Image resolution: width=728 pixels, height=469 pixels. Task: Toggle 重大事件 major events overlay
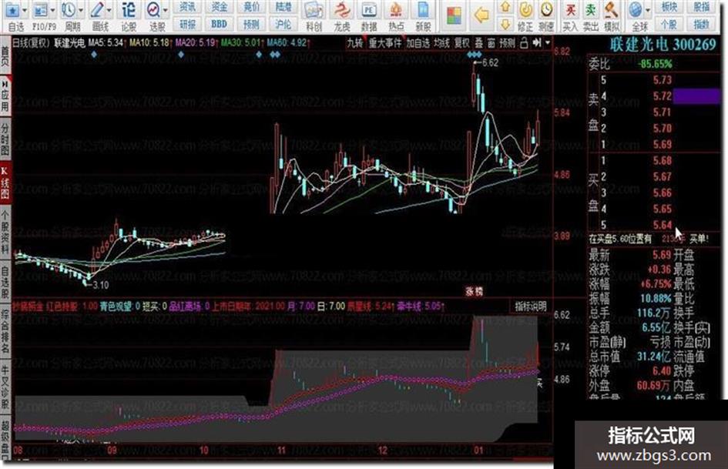(x=384, y=43)
